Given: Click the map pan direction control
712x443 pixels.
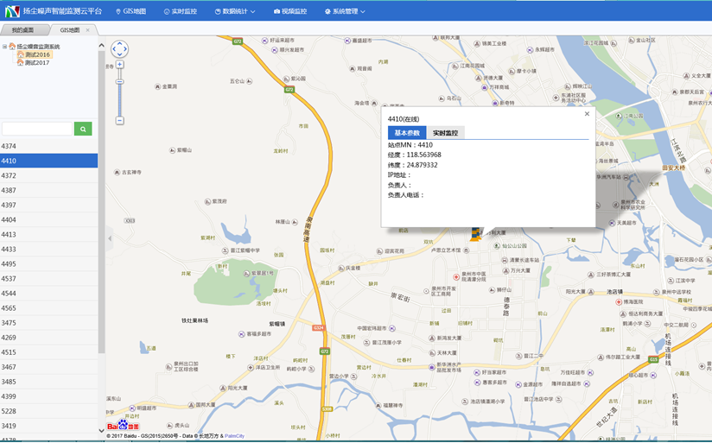Looking at the screenshot, I should pos(120,49).
